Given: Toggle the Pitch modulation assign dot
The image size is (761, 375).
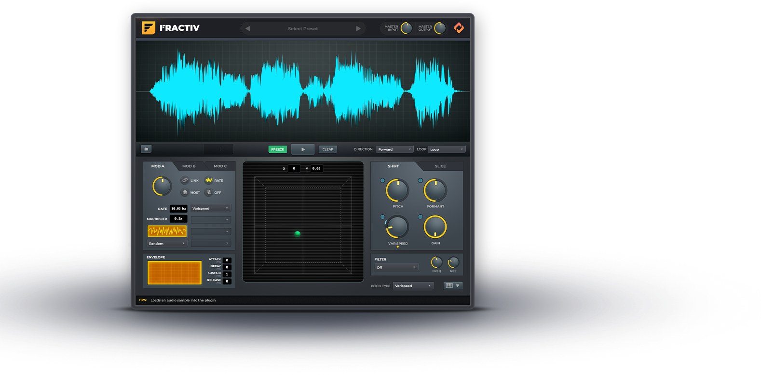Looking at the screenshot, I should pos(382,181).
